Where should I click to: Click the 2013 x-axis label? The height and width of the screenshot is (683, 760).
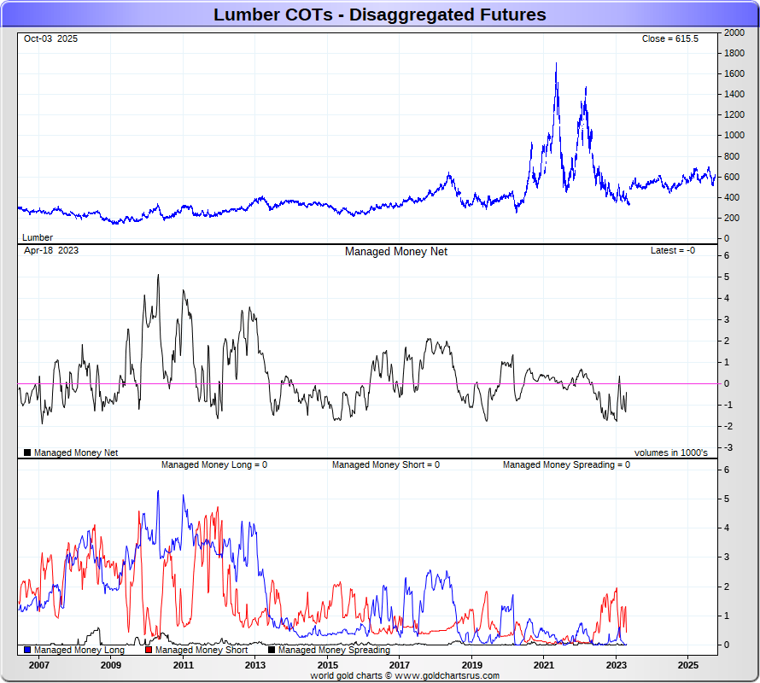255,665
